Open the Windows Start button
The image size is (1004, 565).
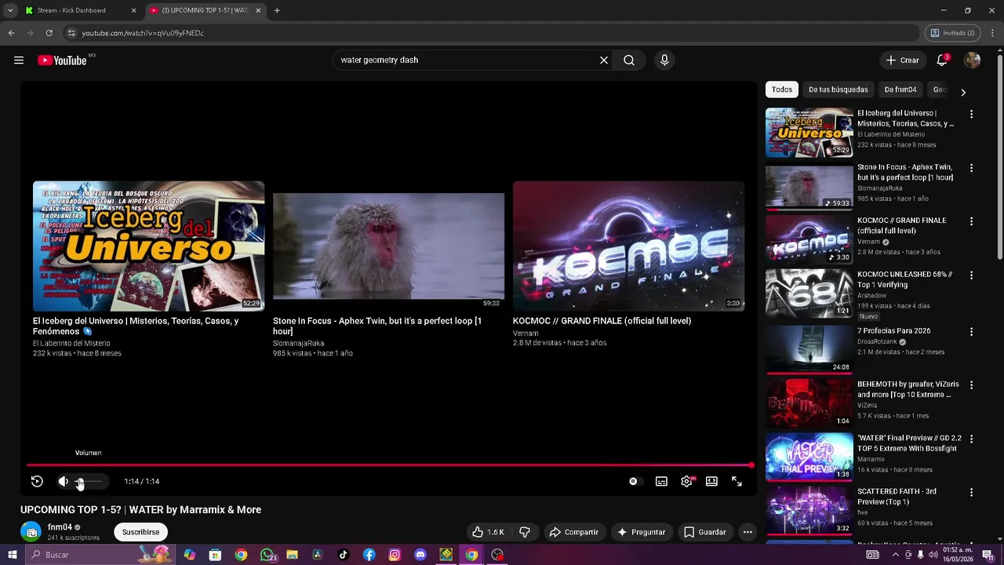point(12,555)
